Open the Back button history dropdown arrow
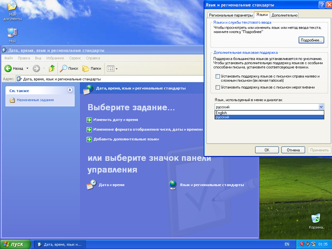This screenshot has width=332, height=249. [x=27, y=68]
